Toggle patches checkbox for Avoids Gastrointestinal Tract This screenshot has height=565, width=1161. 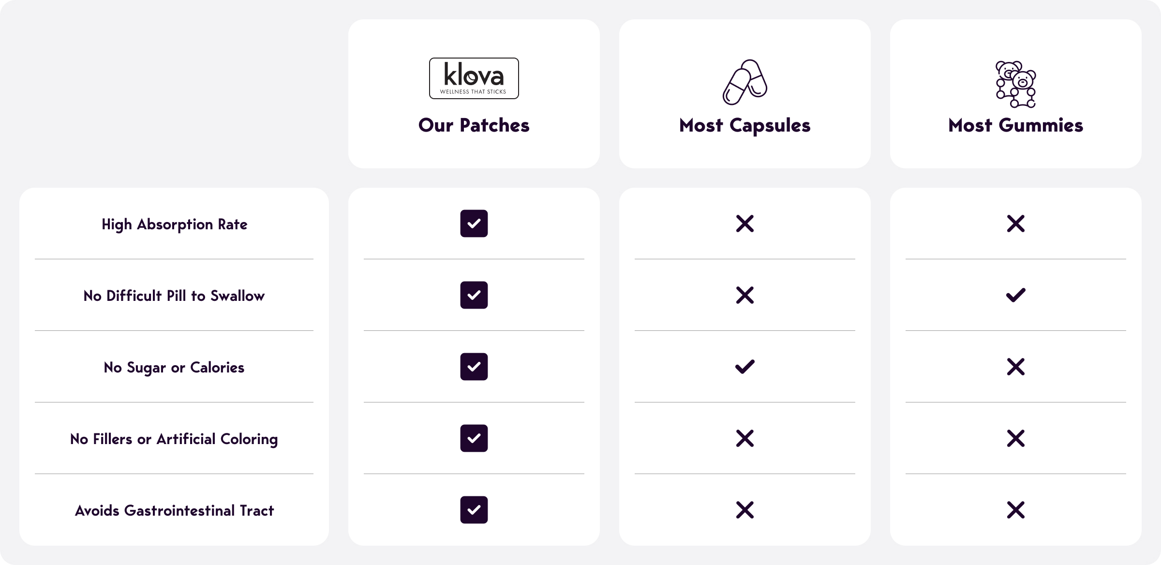474,510
